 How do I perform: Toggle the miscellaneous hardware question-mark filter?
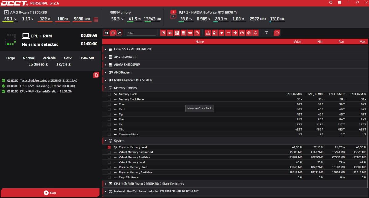pos(197,33)
